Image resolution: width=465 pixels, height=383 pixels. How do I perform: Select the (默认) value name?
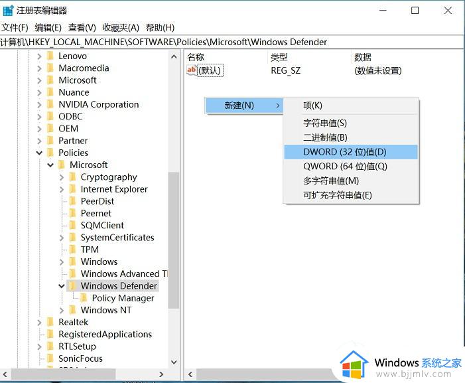pyautogui.click(x=210, y=70)
